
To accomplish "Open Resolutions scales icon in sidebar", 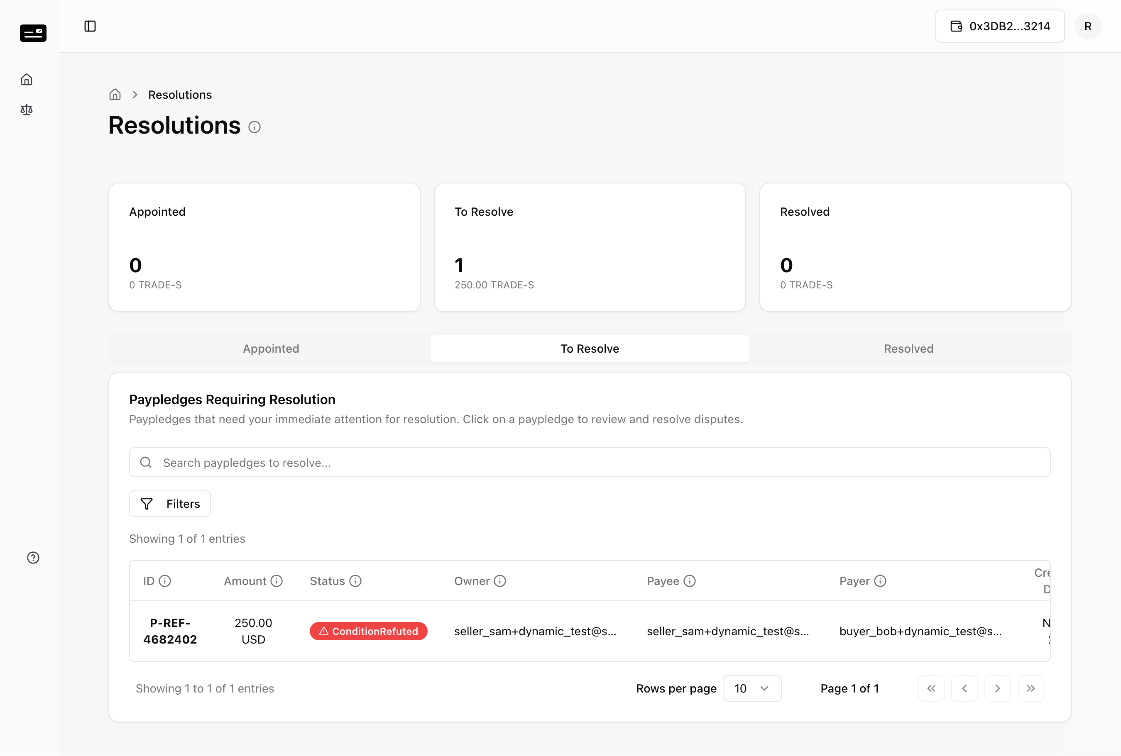I will click(x=27, y=110).
